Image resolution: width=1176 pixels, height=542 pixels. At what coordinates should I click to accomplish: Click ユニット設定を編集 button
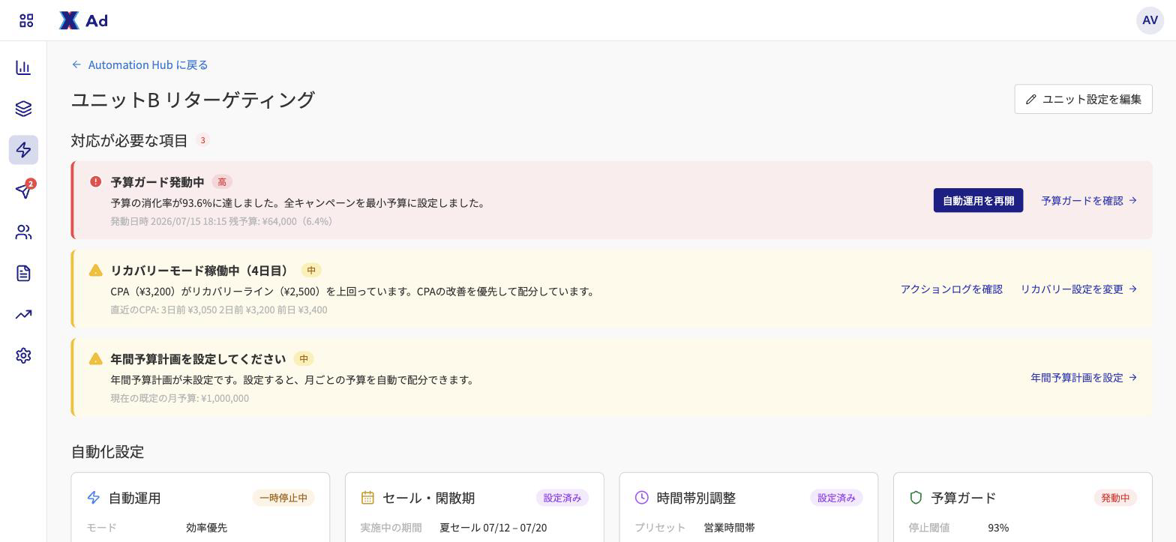click(1083, 99)
